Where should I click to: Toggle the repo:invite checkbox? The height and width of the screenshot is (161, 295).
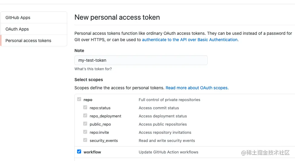coord(85,132)
